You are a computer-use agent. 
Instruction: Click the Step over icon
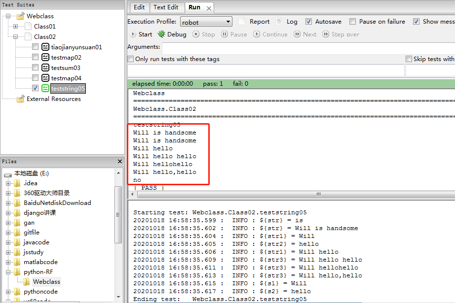pyautogui.click(x=326, y=34)
